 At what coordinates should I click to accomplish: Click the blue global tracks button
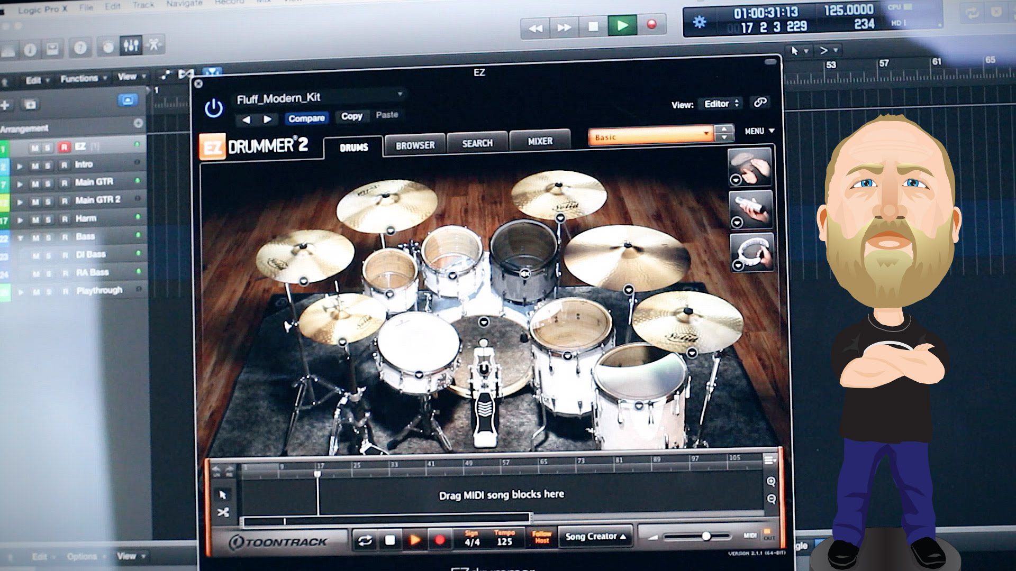[128, 100]
